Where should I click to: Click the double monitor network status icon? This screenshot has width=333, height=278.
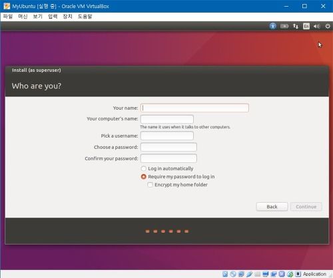click(x=274, y=274)
